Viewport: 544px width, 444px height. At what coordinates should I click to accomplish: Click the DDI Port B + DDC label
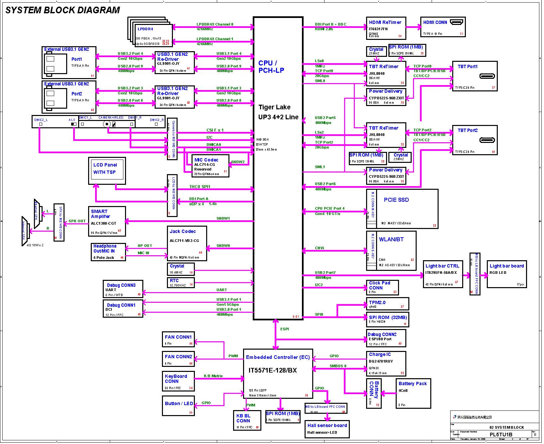pos(331,24)
